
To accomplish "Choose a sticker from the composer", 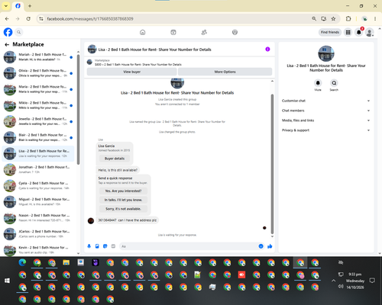I will (105, 246).
